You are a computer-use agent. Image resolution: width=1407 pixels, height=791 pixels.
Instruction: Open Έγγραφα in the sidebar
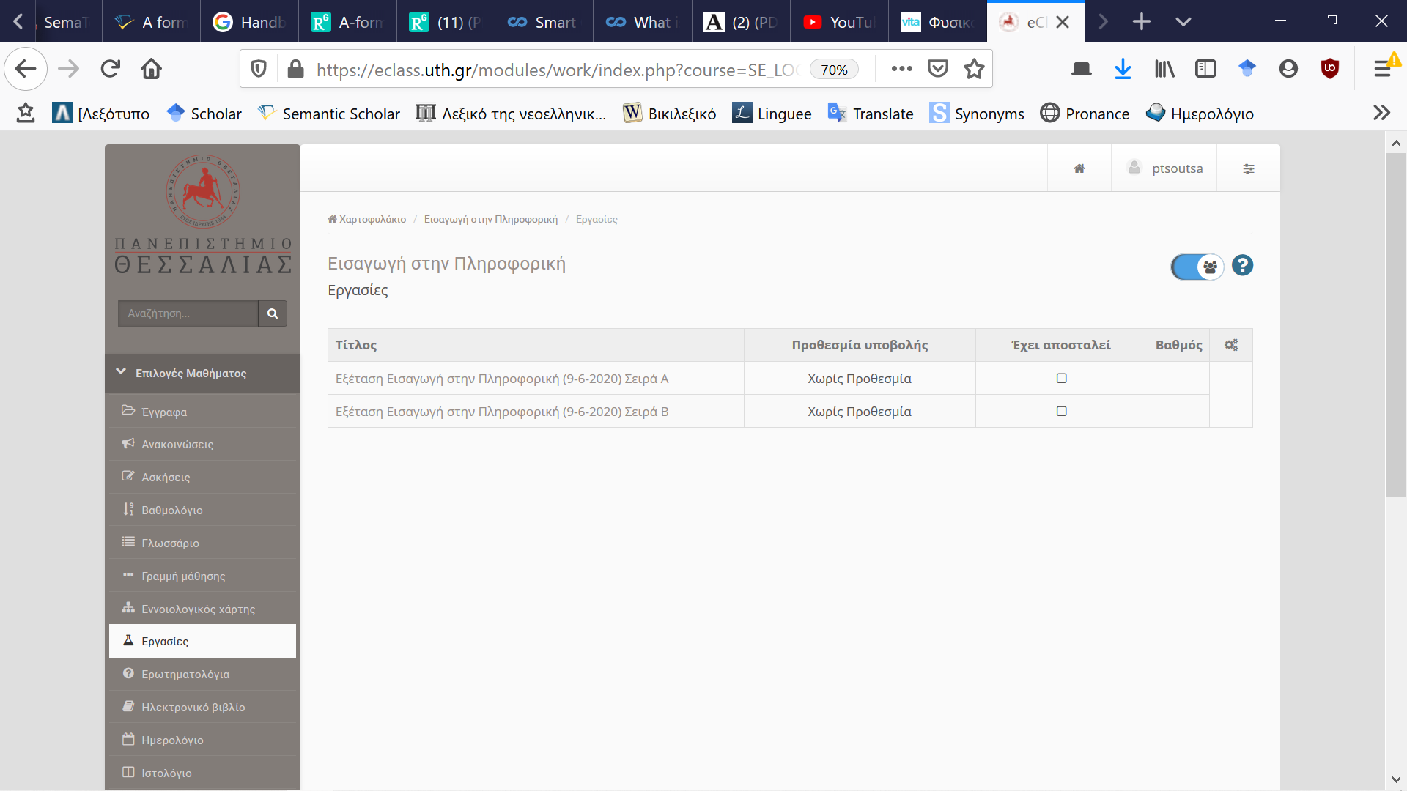(202, 412)
